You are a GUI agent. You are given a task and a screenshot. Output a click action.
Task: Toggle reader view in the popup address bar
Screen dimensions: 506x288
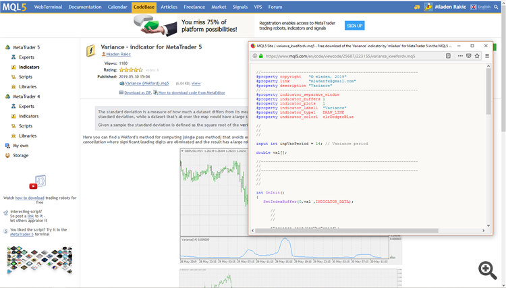[448, 56]
